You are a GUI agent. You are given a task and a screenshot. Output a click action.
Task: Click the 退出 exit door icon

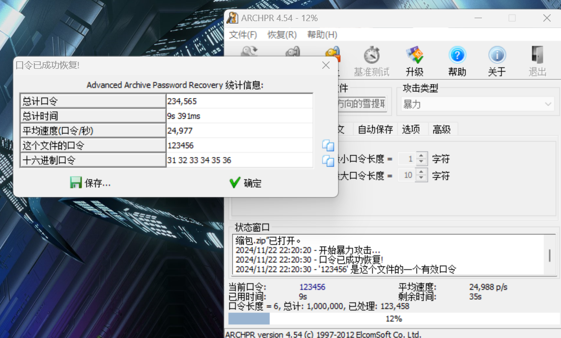pos(537,55)
